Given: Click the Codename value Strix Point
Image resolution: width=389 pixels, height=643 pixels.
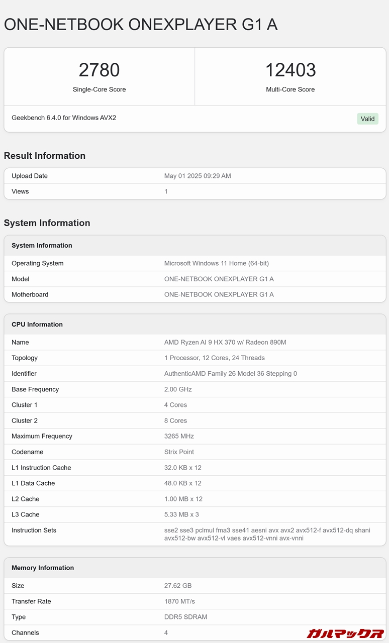Looking at the screenshot, I should tap(179, 452).
